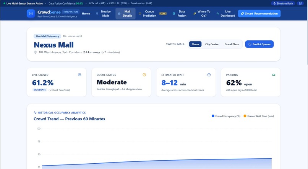
Task: Click the 2.4 km away distance text
Action: pyautogui.click(x=92, y=52)
